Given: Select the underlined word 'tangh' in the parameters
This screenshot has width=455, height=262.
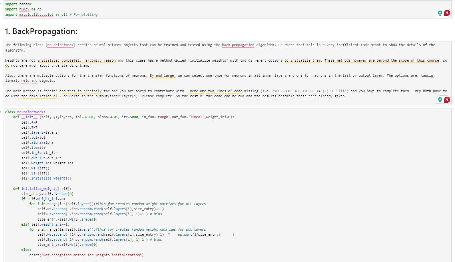Looking at the screenshot, I should click(x=163, y=117).
